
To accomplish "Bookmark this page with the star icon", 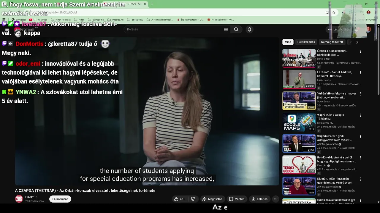I will pos(334,12).
